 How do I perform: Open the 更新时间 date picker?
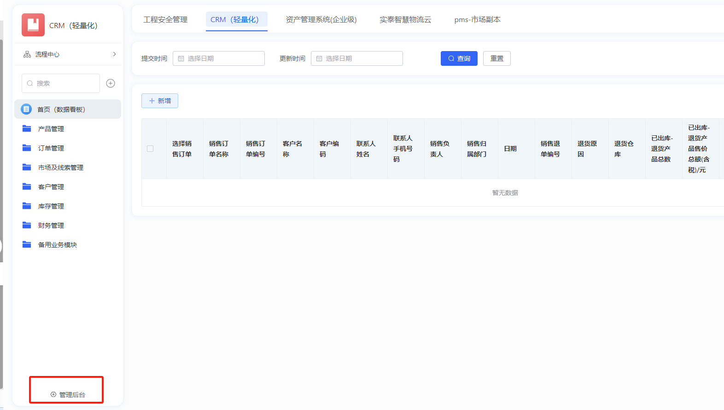coord(357,58)
